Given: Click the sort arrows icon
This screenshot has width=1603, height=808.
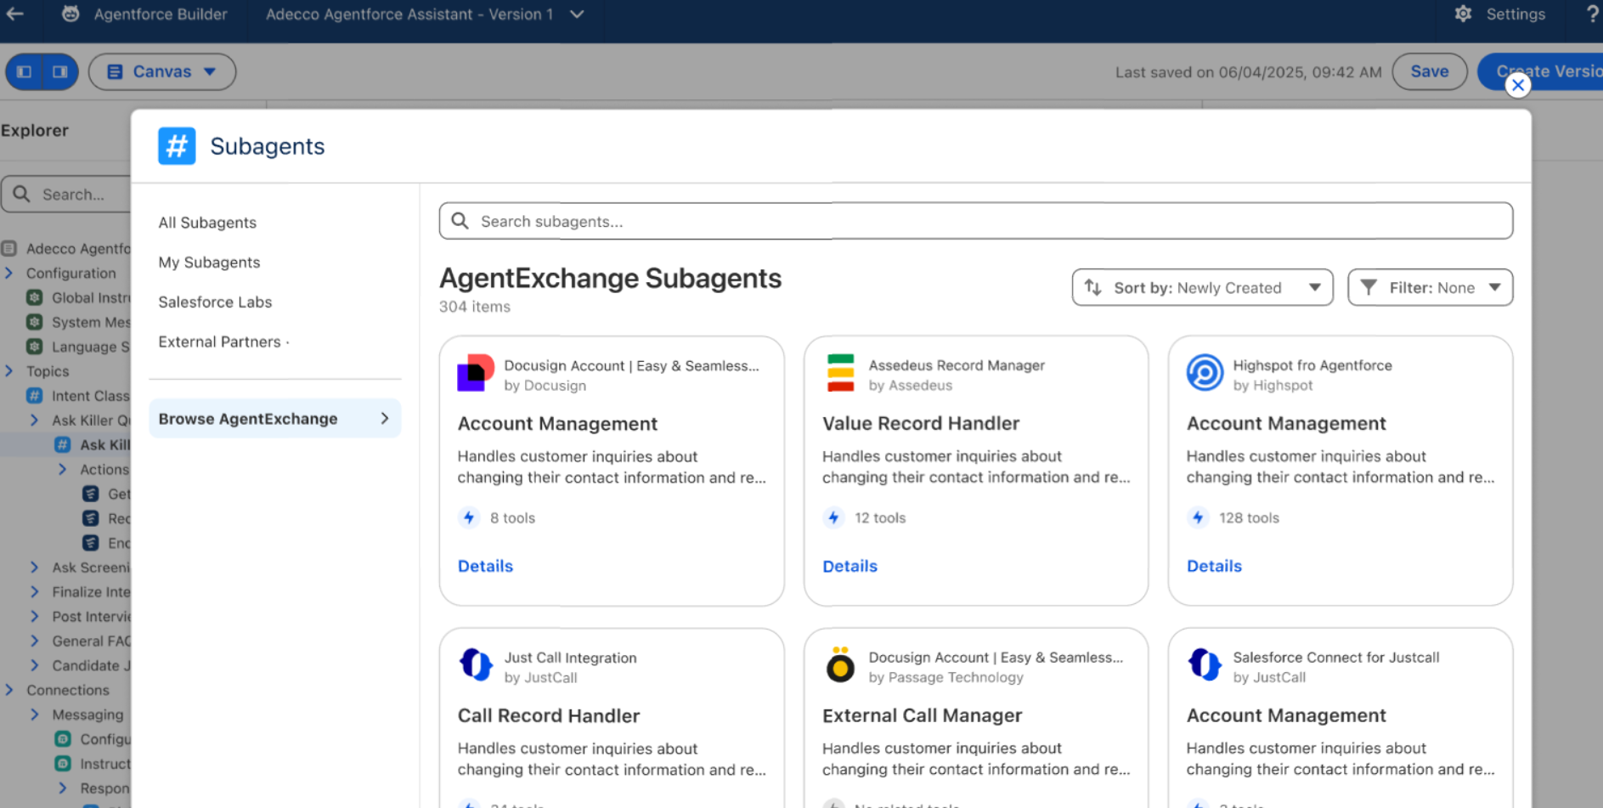Looking at the screenshot, I should tap(1093, 287).
